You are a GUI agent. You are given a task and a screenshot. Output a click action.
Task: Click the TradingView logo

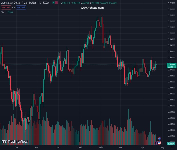pos(15,141)
